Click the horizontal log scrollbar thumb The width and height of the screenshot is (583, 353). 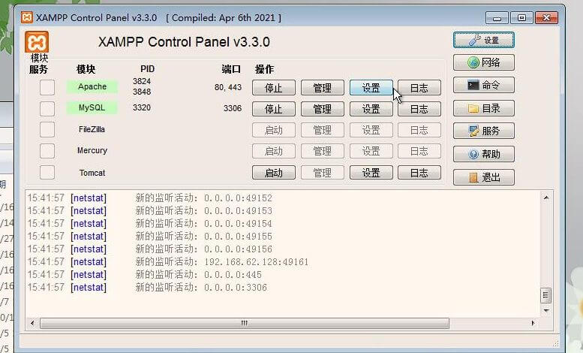pos(245,323)
